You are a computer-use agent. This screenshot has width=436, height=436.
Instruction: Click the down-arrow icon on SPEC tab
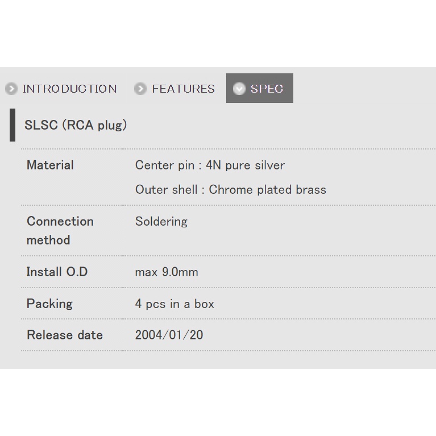239,89
